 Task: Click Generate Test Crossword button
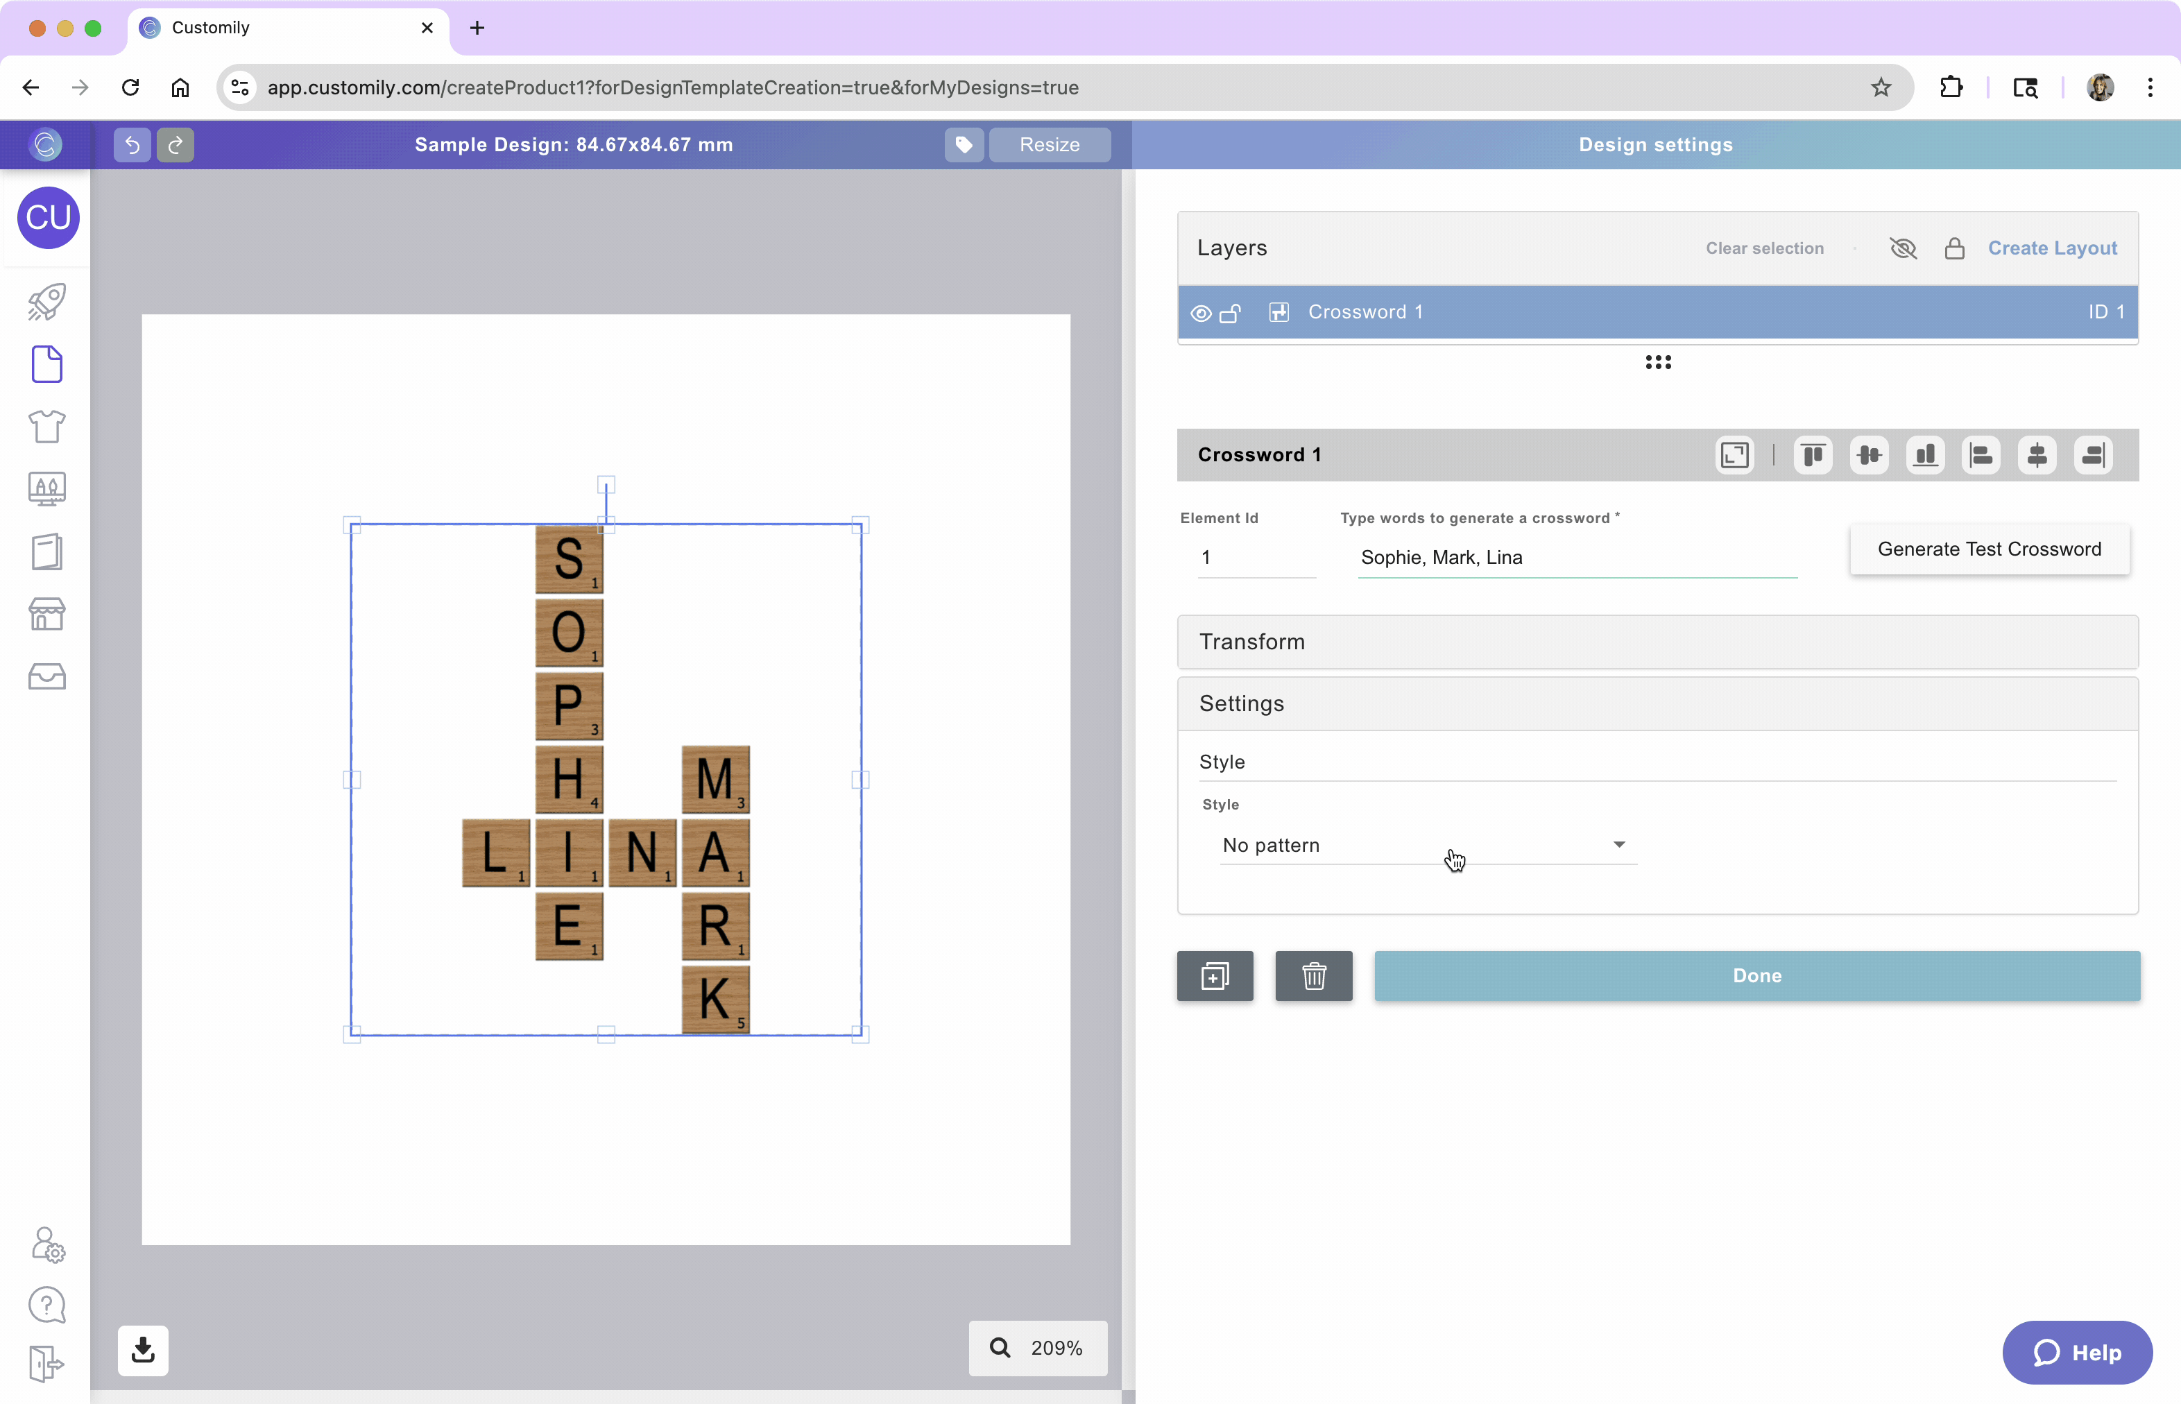1989,549
